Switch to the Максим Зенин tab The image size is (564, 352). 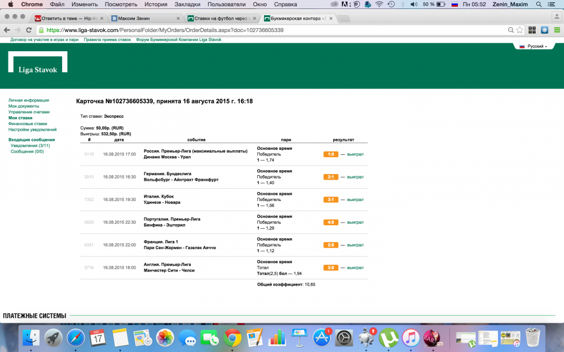coord(146,19)
